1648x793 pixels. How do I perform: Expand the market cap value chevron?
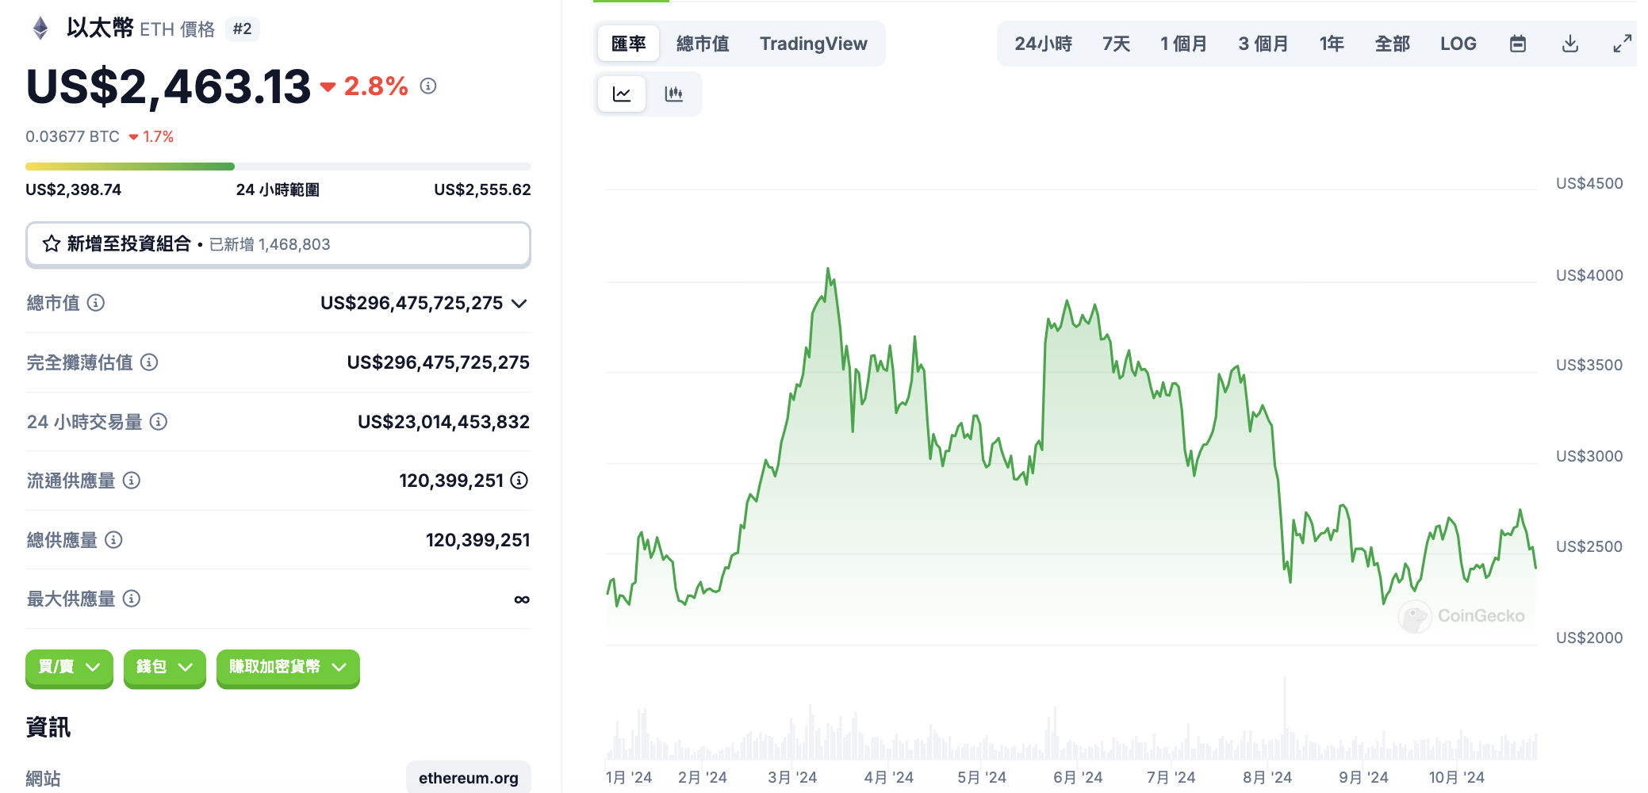(519, 304)
